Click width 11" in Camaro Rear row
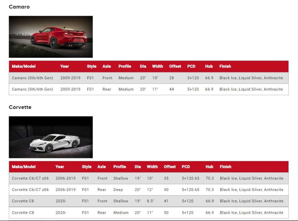The image size is (298, 221). pos(155,89)
